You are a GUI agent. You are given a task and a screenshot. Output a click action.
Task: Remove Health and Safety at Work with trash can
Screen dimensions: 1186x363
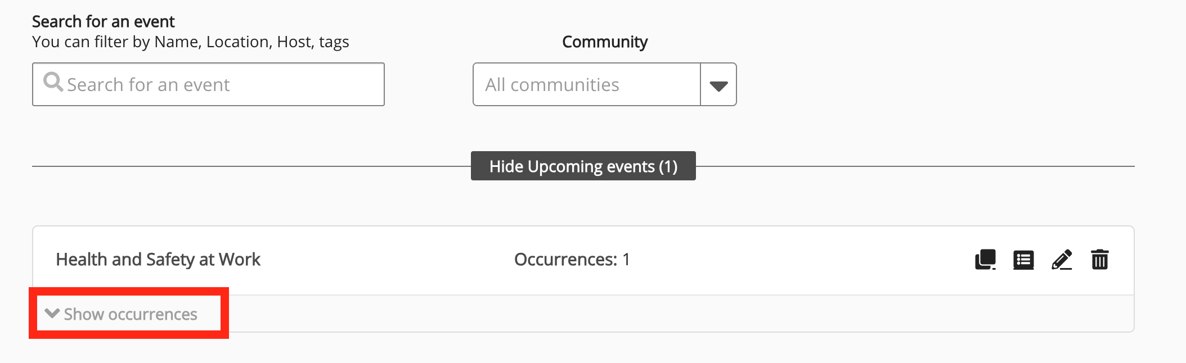click(1100, 260)
